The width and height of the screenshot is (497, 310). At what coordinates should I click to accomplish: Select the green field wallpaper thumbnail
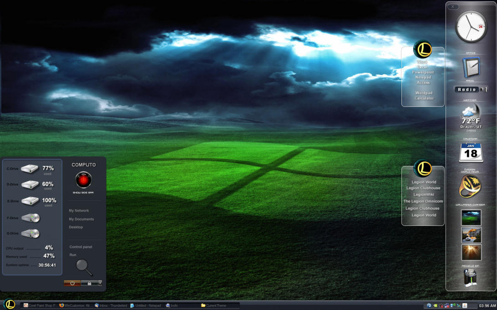471,218
